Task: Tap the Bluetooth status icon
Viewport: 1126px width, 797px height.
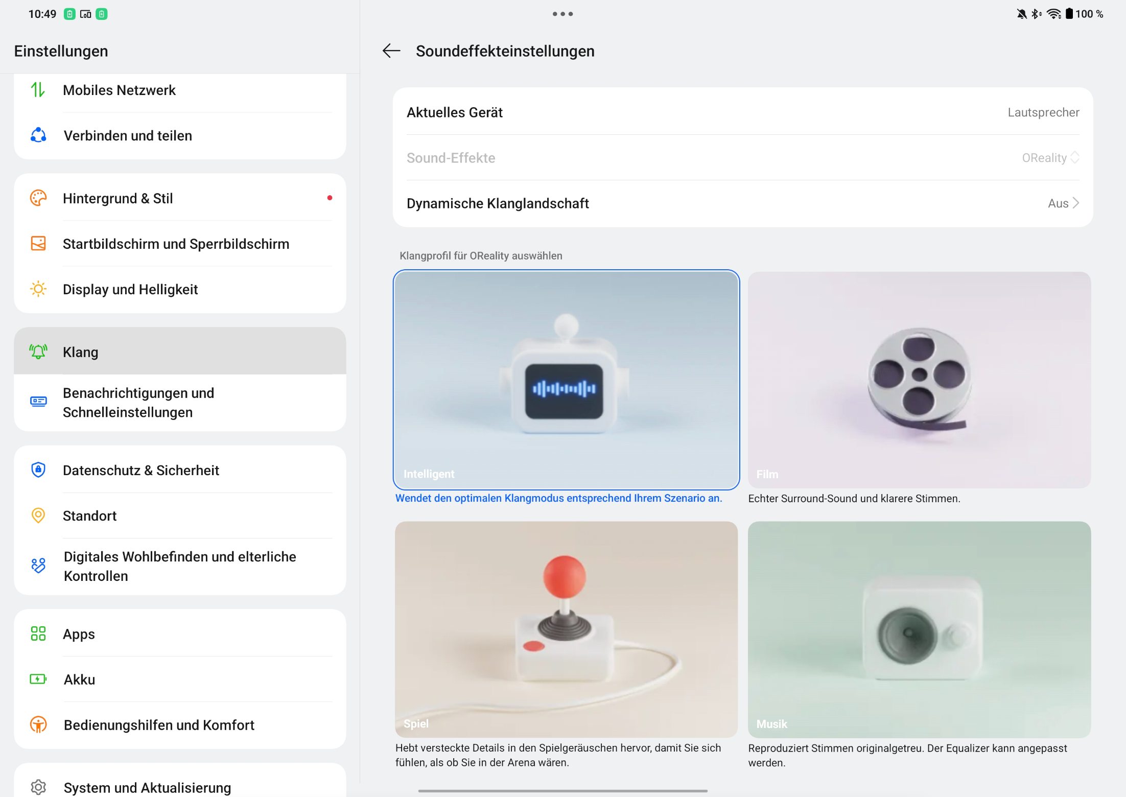Action: click(1036, 14)
